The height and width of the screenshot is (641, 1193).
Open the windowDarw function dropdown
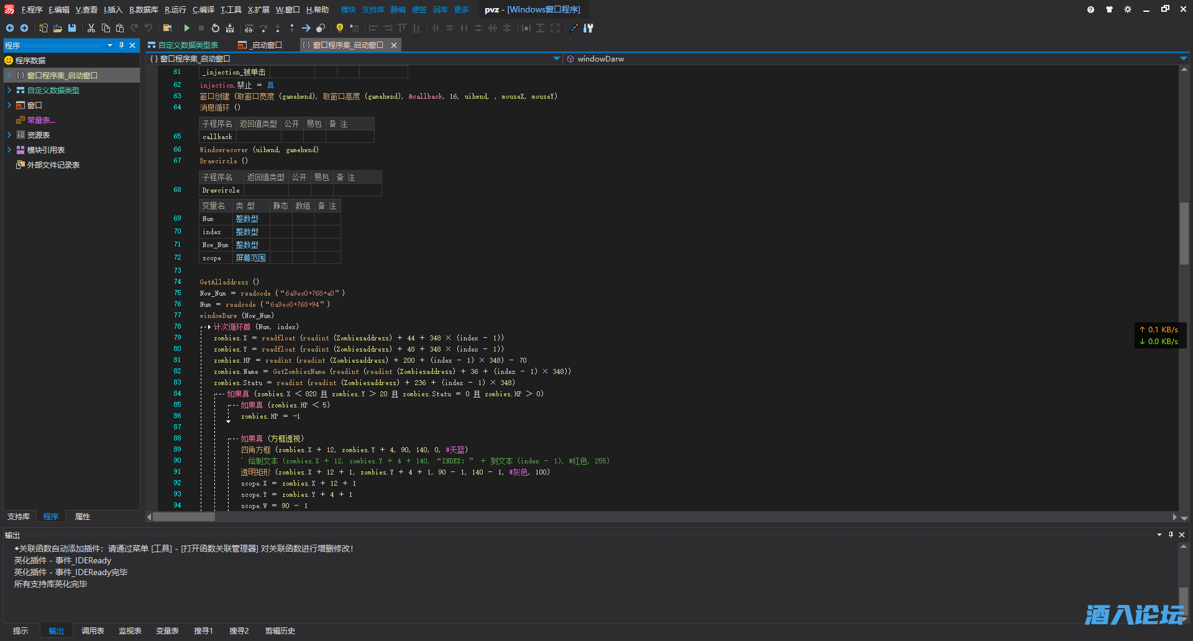1183,59
